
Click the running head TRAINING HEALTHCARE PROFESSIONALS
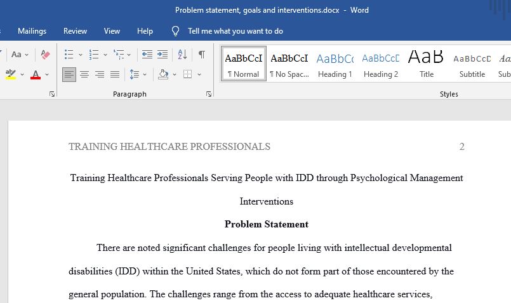click(x=169, y=147)
